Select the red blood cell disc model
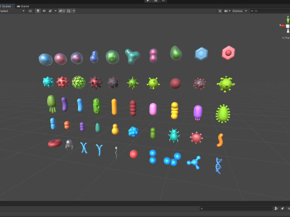Image resolution: width=290 pixels, height=217 pixels. [55, 143]
